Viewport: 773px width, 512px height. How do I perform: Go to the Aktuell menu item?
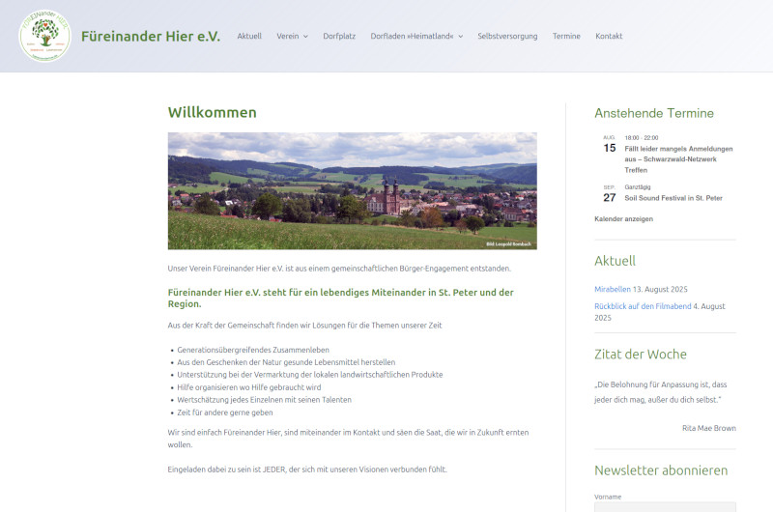pos(249,37)
